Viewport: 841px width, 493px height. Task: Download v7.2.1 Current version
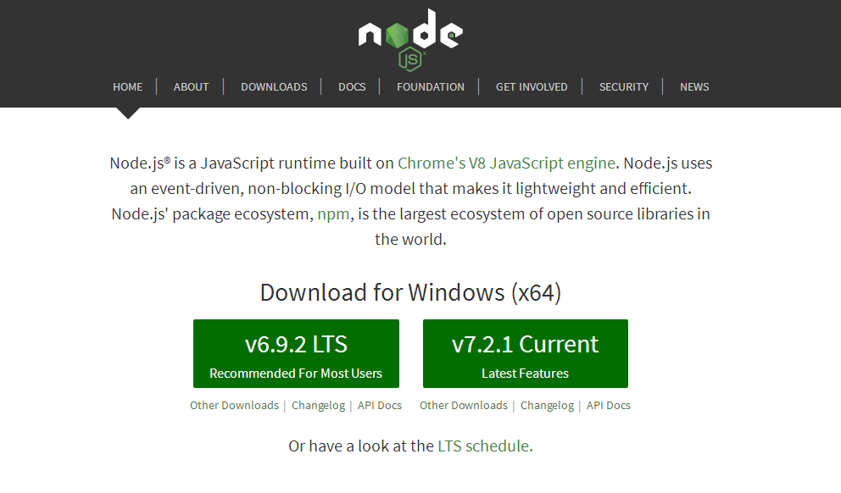524,353
